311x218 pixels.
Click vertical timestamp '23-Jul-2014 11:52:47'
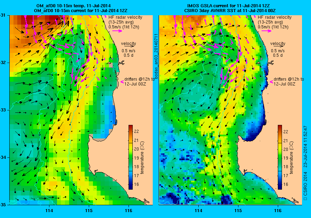coord(306,147)
